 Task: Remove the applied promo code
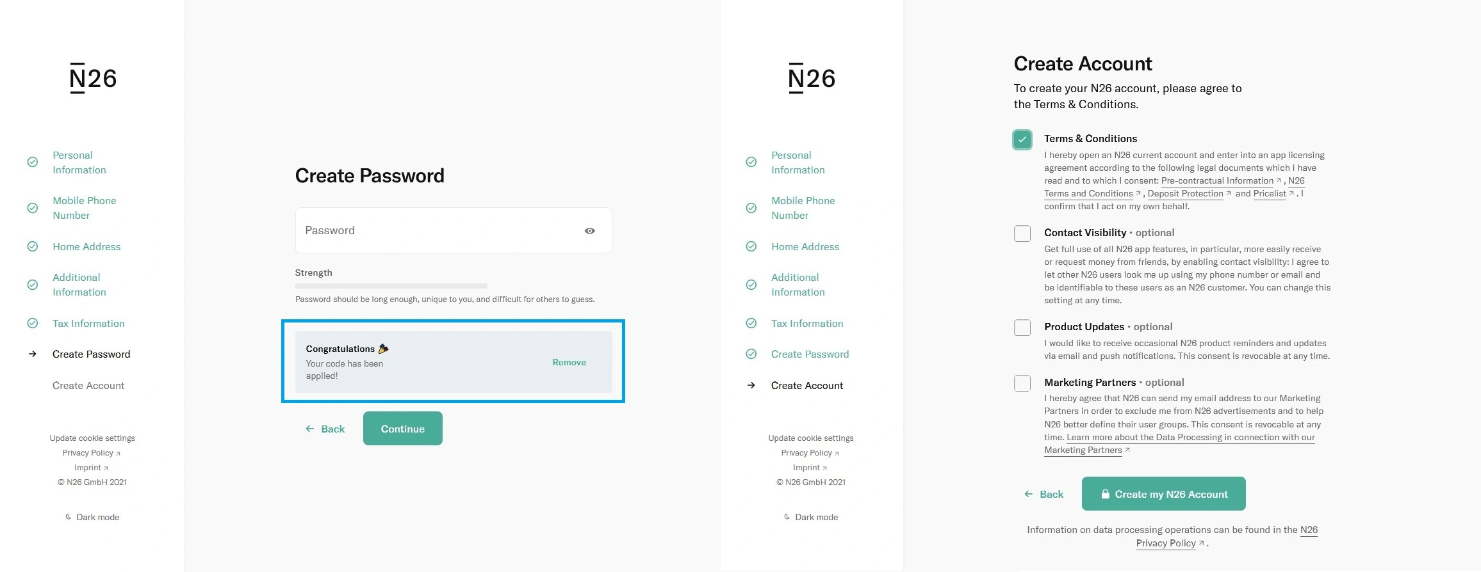pos(569,362)
